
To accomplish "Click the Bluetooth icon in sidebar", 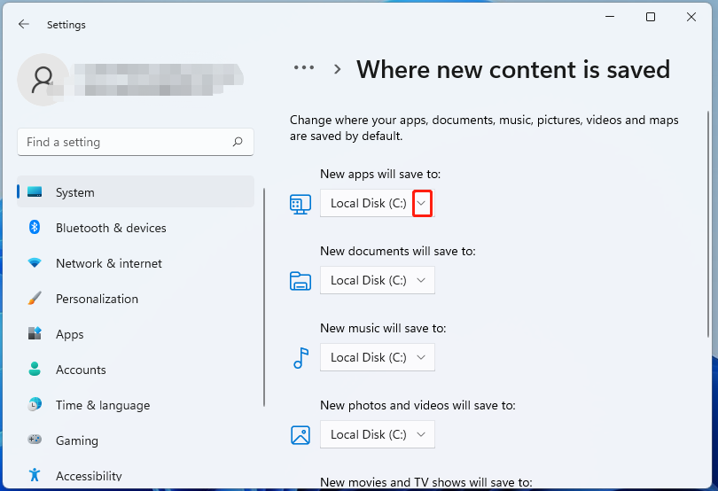I will 35,227.
